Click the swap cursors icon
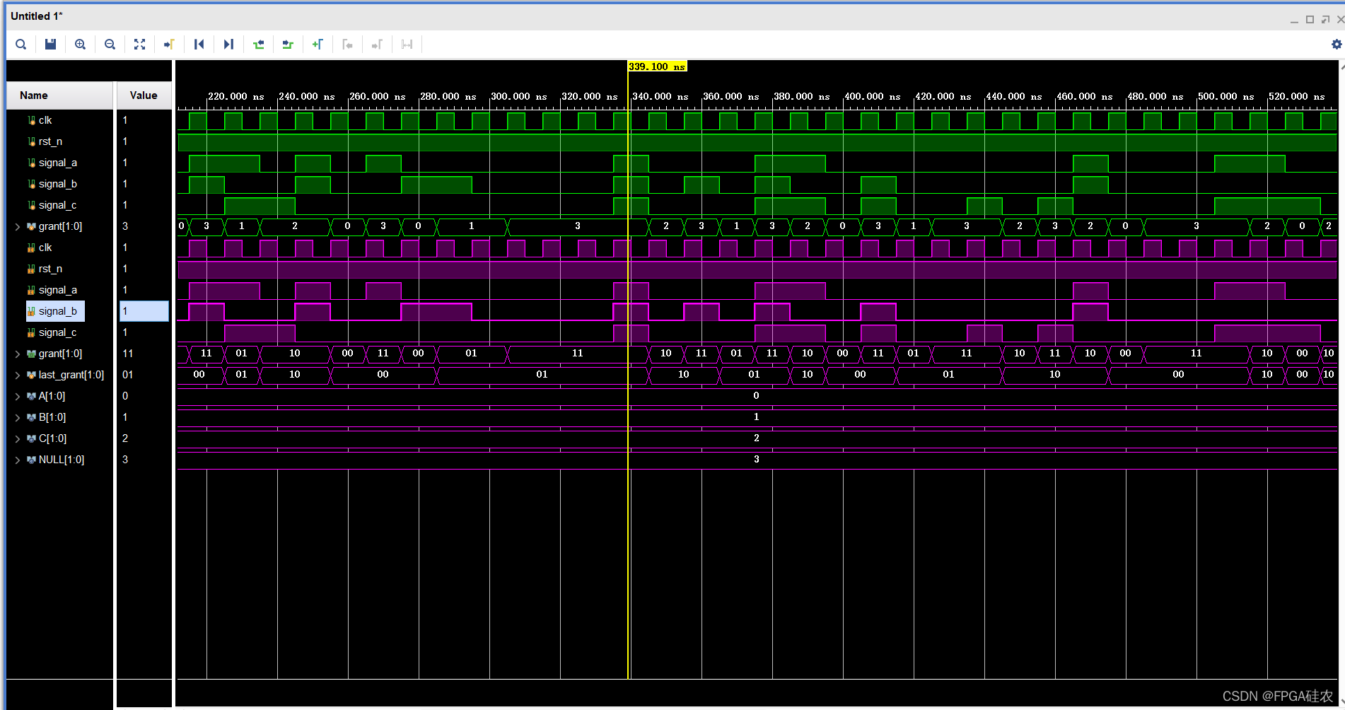The height and width of the screenshot is (710, 1345). (407, 45)
